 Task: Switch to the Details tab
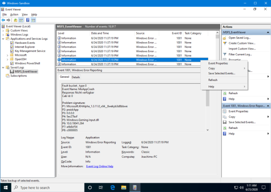76,77
